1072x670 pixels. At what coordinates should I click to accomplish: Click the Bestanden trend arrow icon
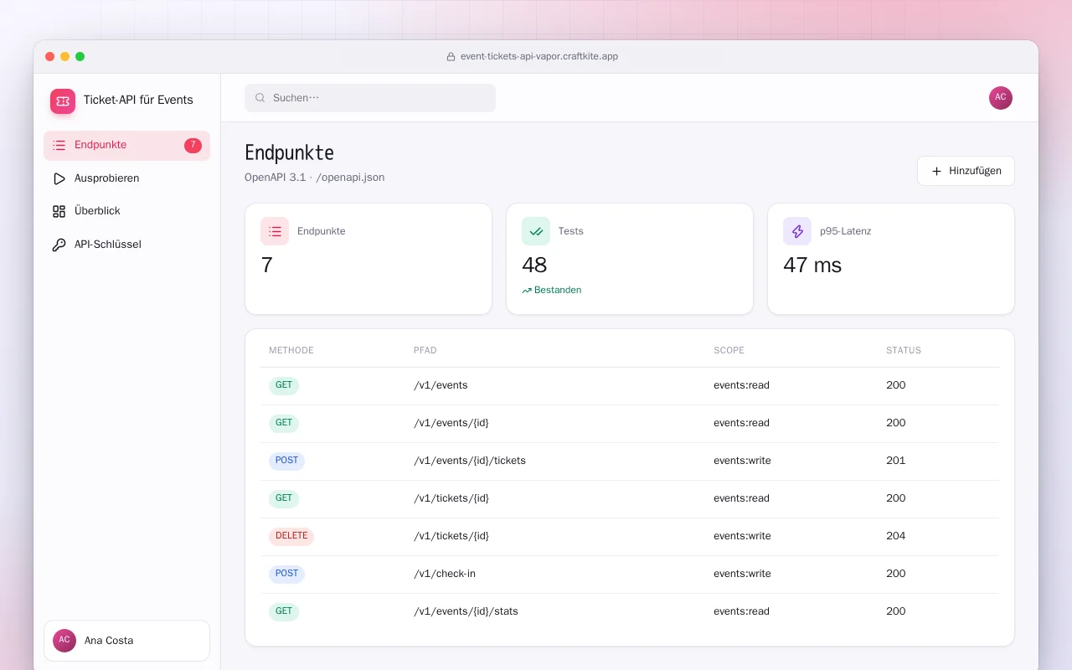pyautogui.click(x=527, y=291)
